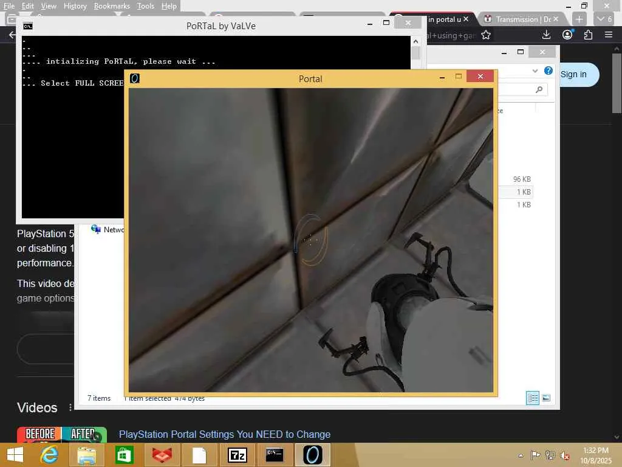Image resolution: width=622 pixels, height=467 pixels.
Task: Open the BEFORE AFTER video thumbnail
Action: click(61, 434)
